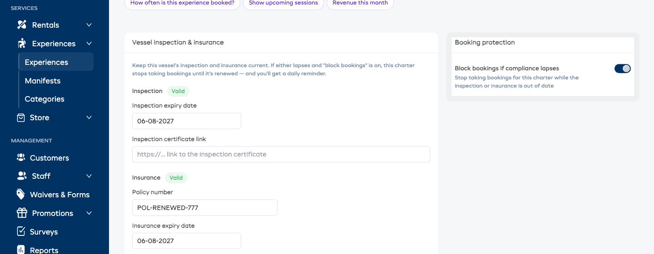Open Waivers & Forms page

[59, 195]
